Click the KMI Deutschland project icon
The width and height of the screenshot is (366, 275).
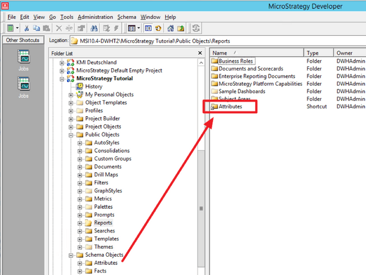[x=71, y=63]
